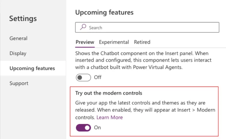Switch to the Preview tab
This screenshot has width=226, height=139.
(x=85, y=42)
